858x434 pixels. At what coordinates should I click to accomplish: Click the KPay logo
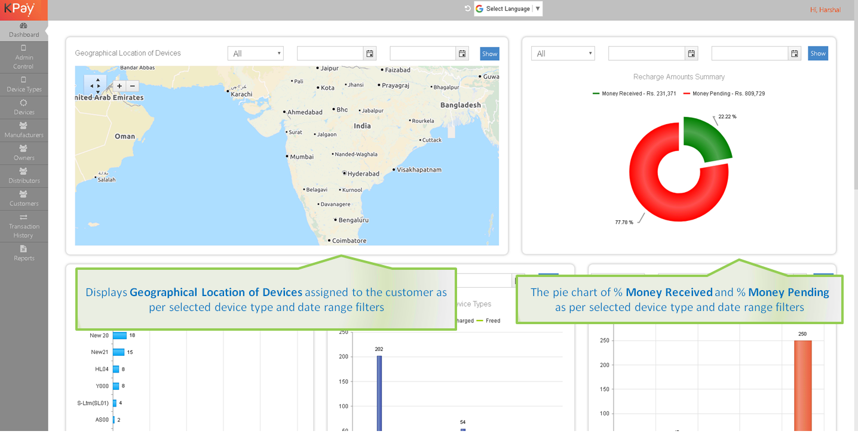(19, 10)
